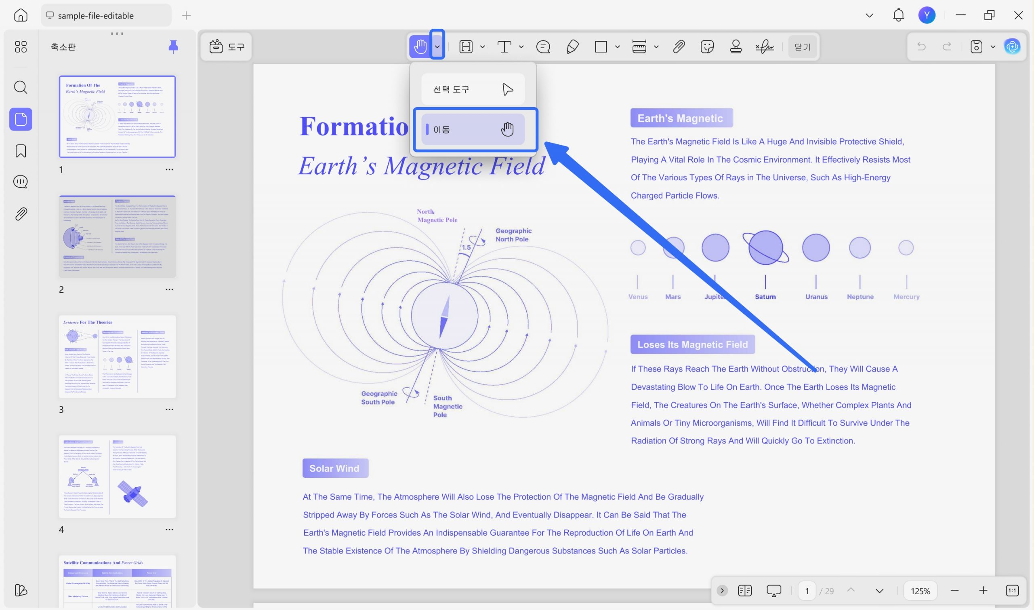Screen dimensions: 1034x610
Task: Click the 닫기 button
Action: tap(802, 47)
